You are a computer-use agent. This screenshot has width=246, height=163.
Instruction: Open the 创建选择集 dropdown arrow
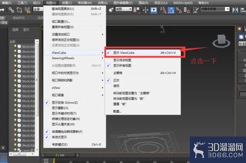pyautogui.click(x=228, y=9)
